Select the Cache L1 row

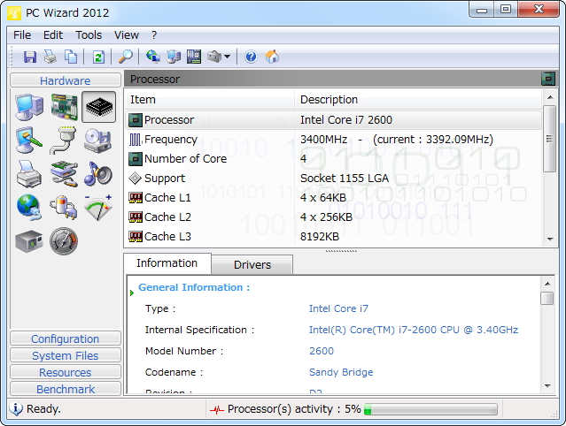pyautogui.click(x=334, y=198)
